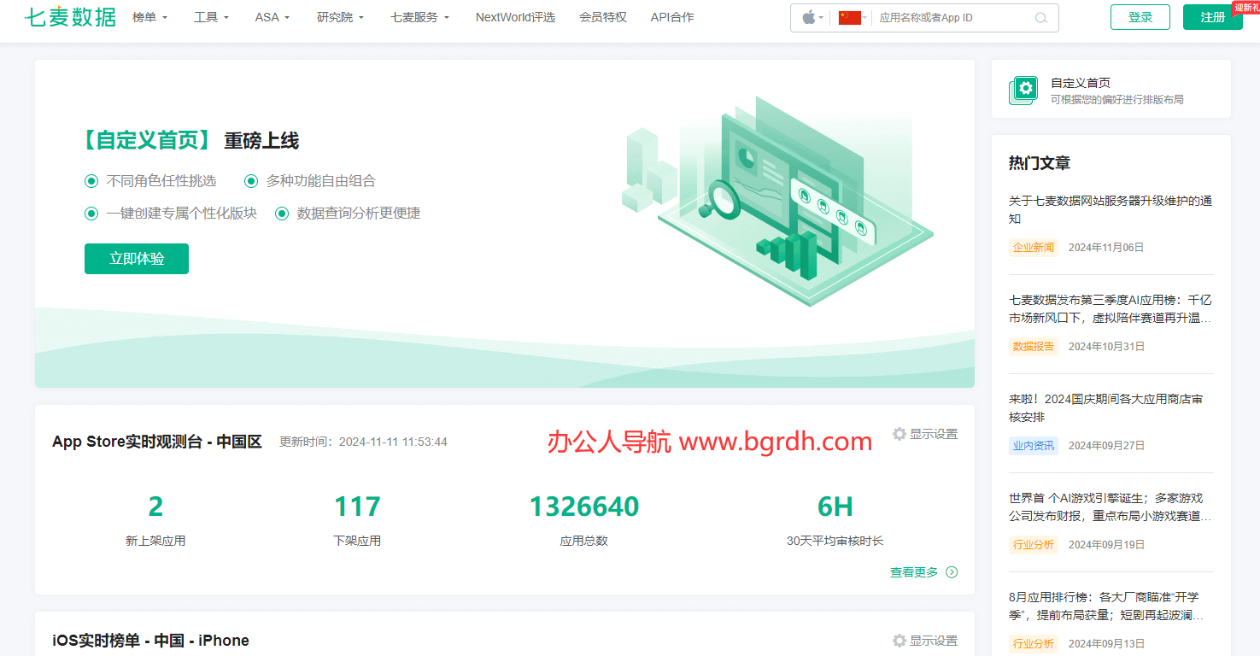Click the 应用总数 value 1326640
1260x656 pixels.
[x=584, y=507]
